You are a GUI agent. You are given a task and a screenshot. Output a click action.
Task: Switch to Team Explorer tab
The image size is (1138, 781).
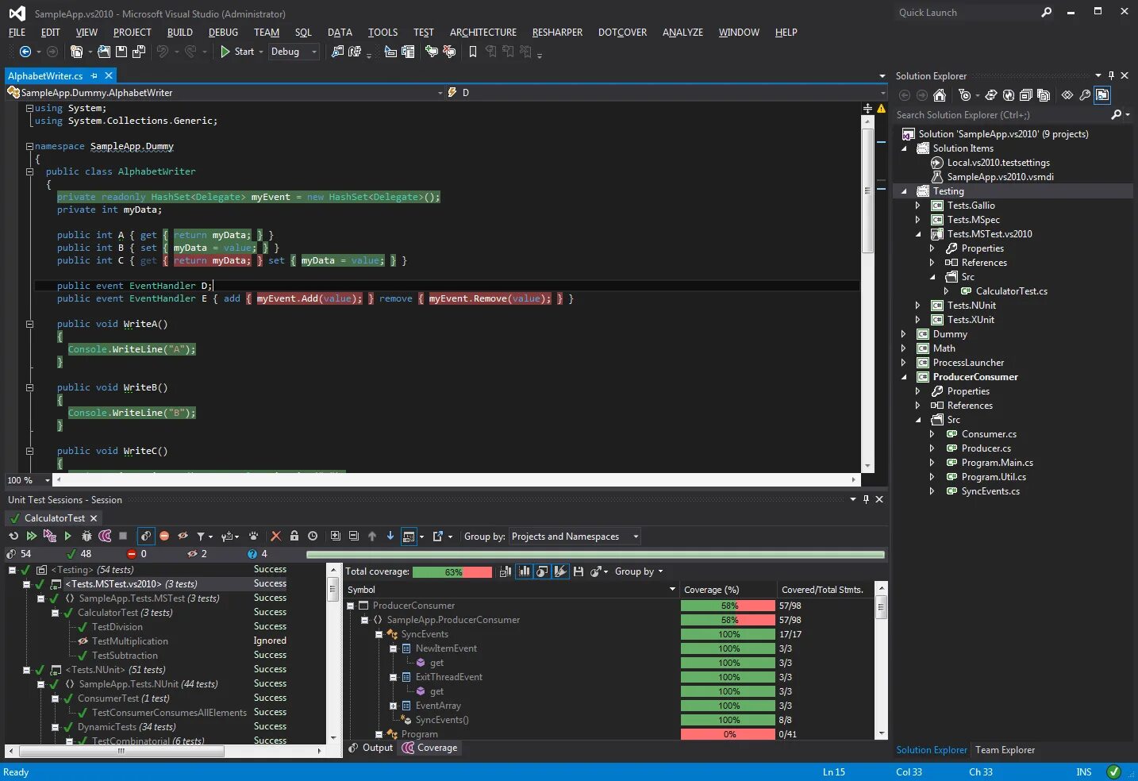(1005, 750)
